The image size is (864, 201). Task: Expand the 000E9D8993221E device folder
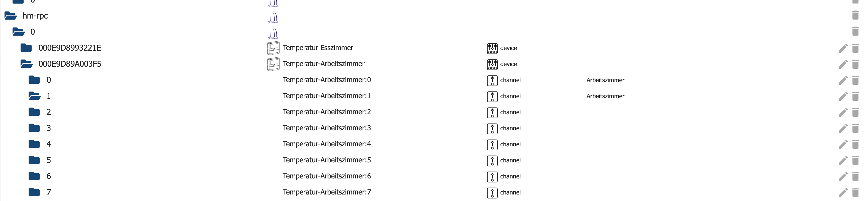click(26, 48)
